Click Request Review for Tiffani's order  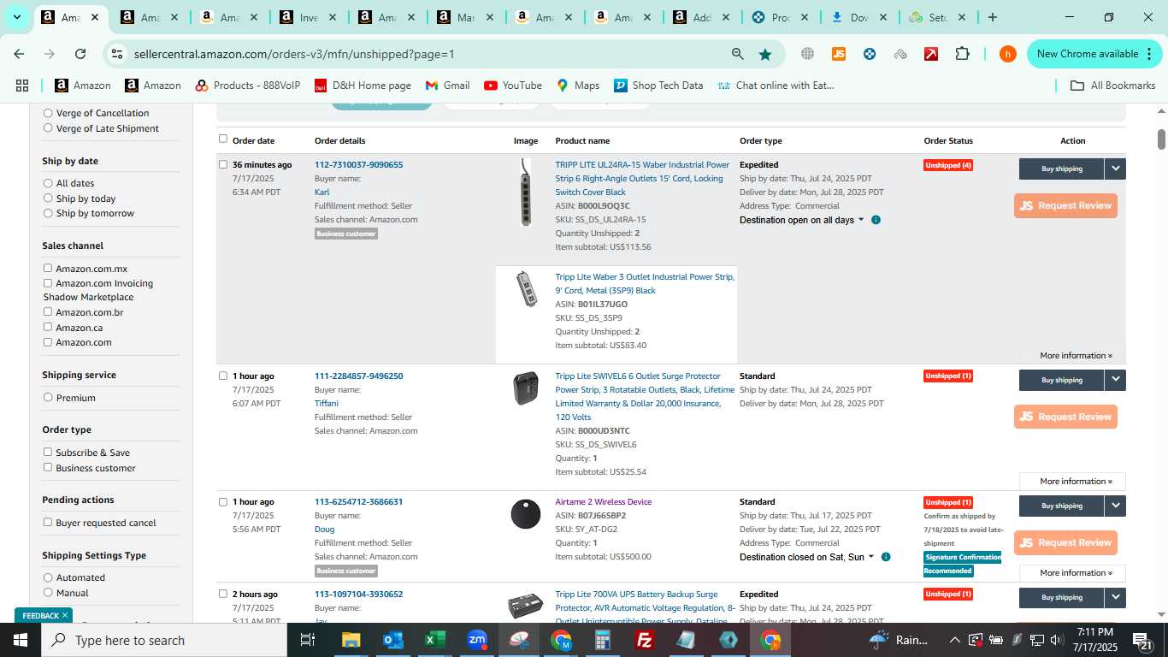coord(1065,417)
